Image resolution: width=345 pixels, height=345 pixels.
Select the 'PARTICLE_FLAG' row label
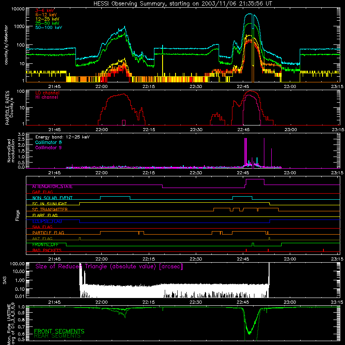tap(48, 232)
